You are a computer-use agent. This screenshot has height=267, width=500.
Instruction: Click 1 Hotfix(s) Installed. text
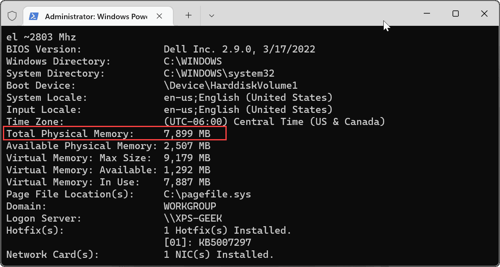coord(228,230)
